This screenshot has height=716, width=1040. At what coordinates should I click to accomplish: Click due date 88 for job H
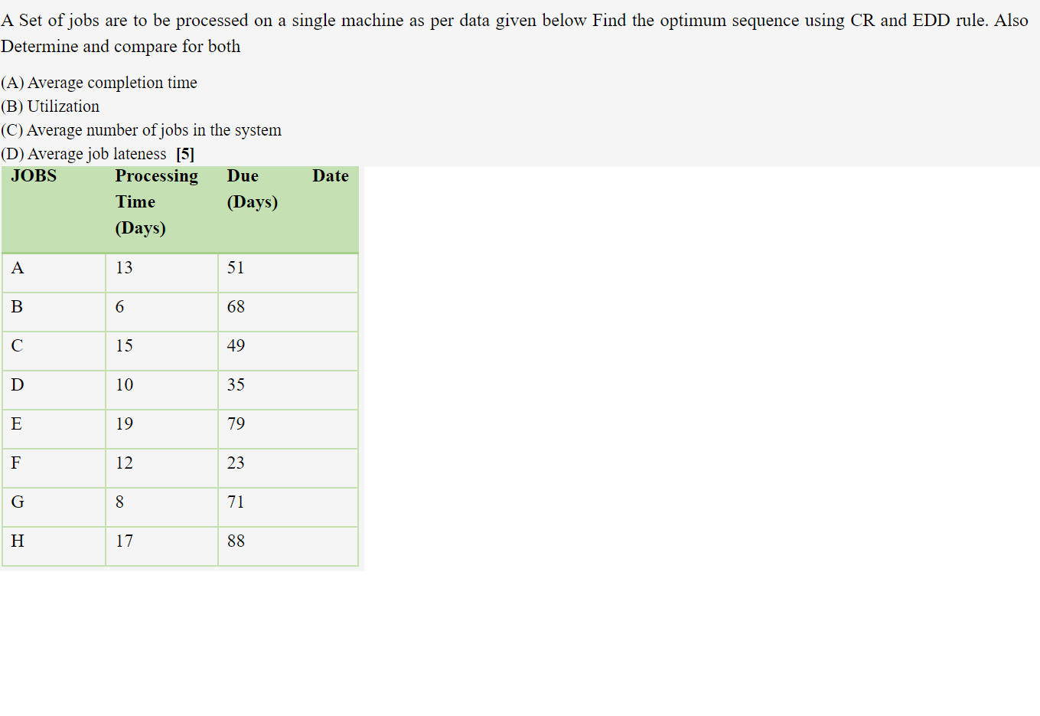(236, 541)
